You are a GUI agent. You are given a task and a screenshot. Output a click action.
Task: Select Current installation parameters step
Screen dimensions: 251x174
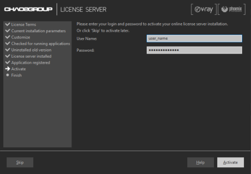point(38,31)
